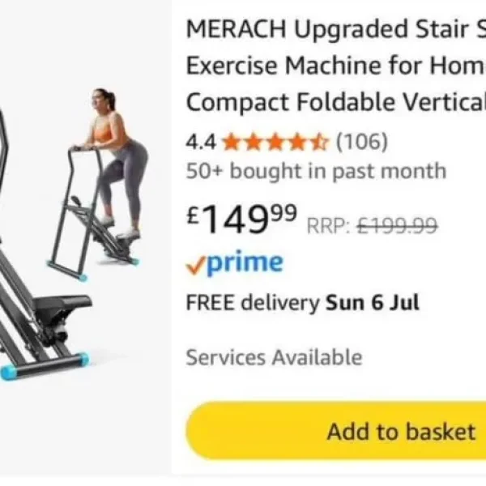
Task: Click the first orange star icon
Action: (232, 143)
